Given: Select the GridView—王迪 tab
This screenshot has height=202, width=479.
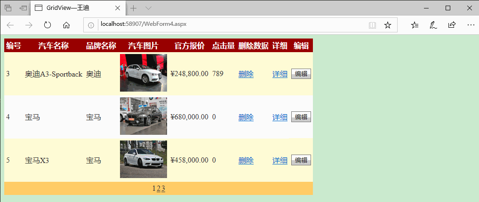Looking at the screenshot, I should point(78,8).
